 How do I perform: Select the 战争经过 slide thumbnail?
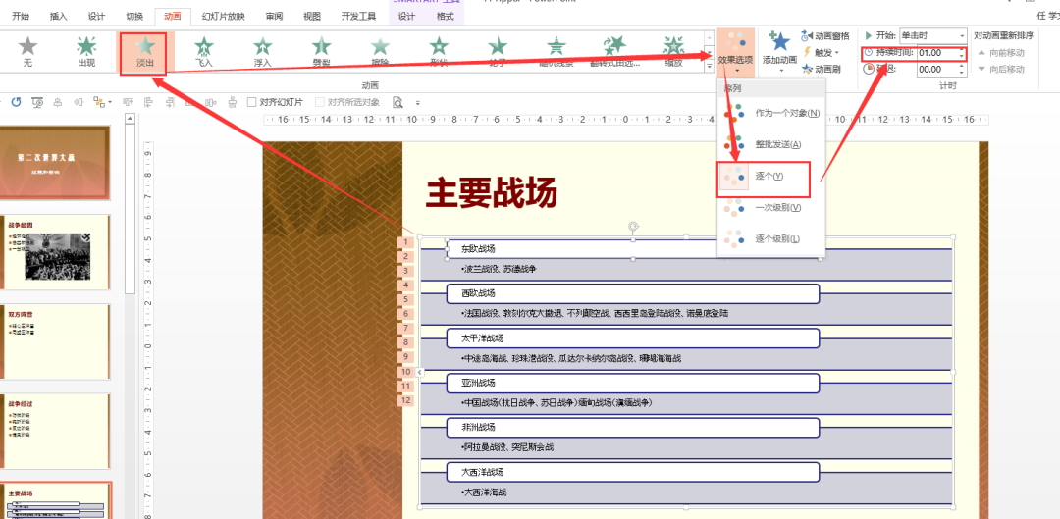(x=55, y=431)
